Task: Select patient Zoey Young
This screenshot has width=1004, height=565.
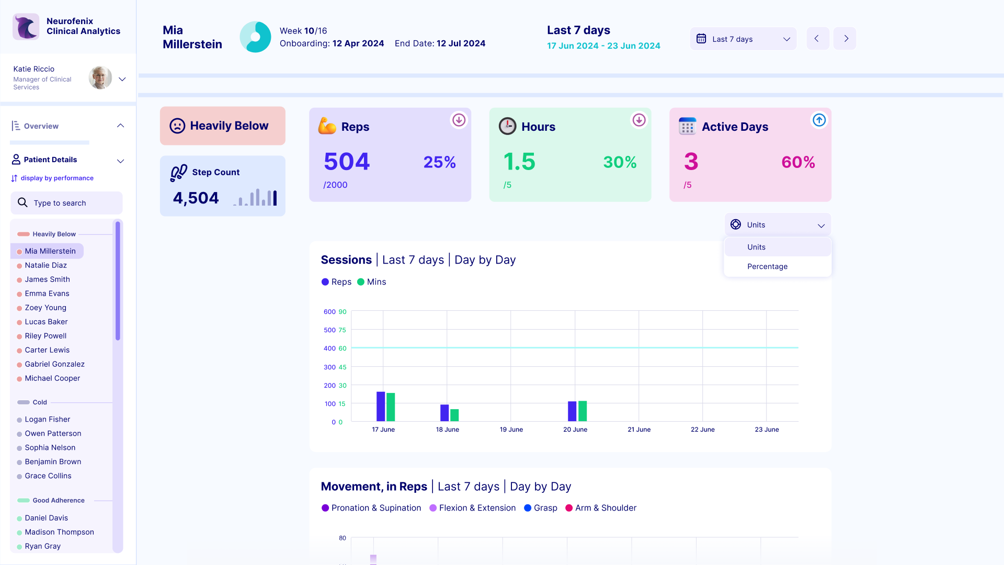Action: (x=45, y=308)
